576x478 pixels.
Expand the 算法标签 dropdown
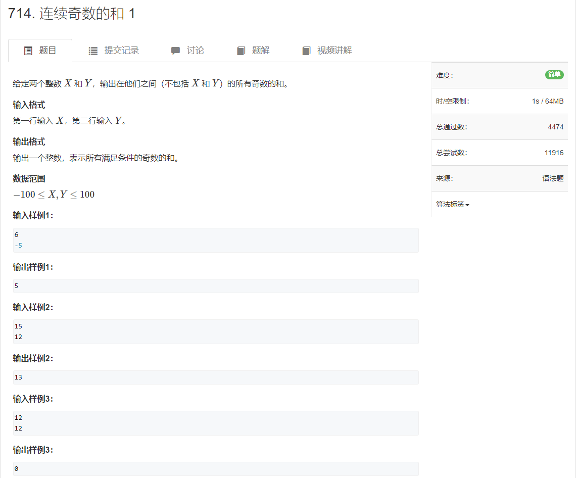pos(453,204)
